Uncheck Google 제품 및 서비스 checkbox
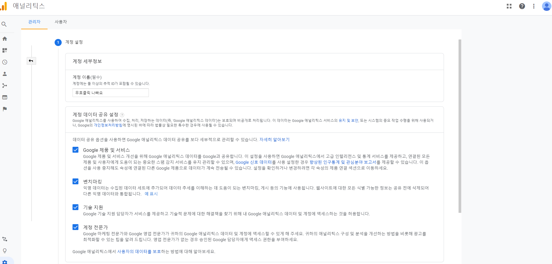The image size is (552, 264). click(75, 150)
